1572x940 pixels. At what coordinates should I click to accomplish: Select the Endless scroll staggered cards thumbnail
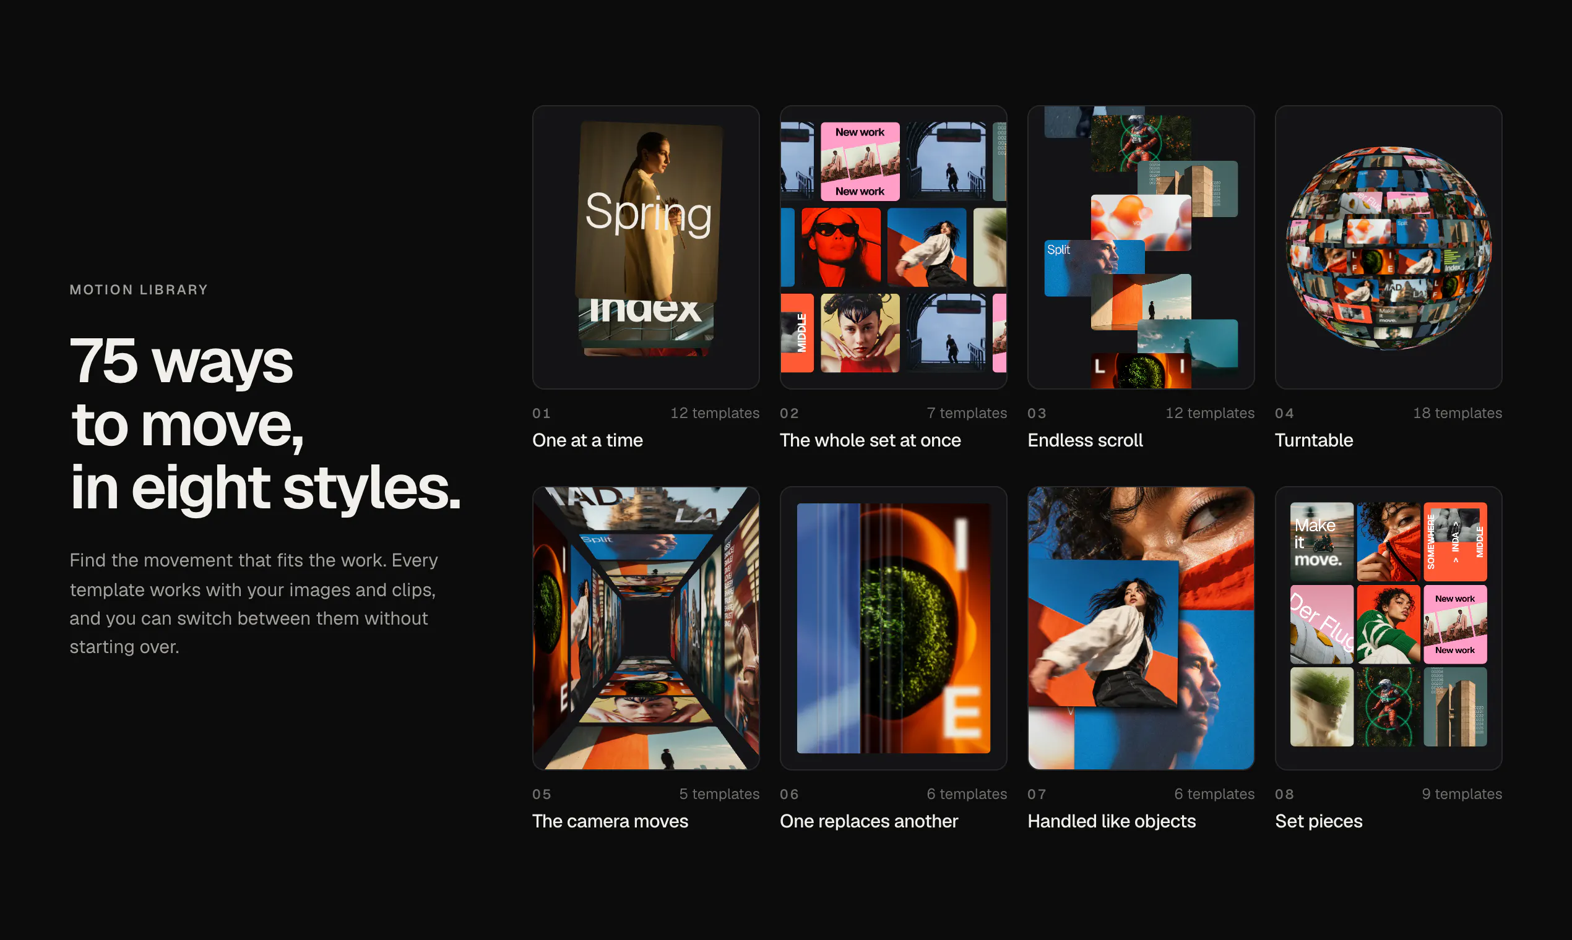[x=1141, y=247]
